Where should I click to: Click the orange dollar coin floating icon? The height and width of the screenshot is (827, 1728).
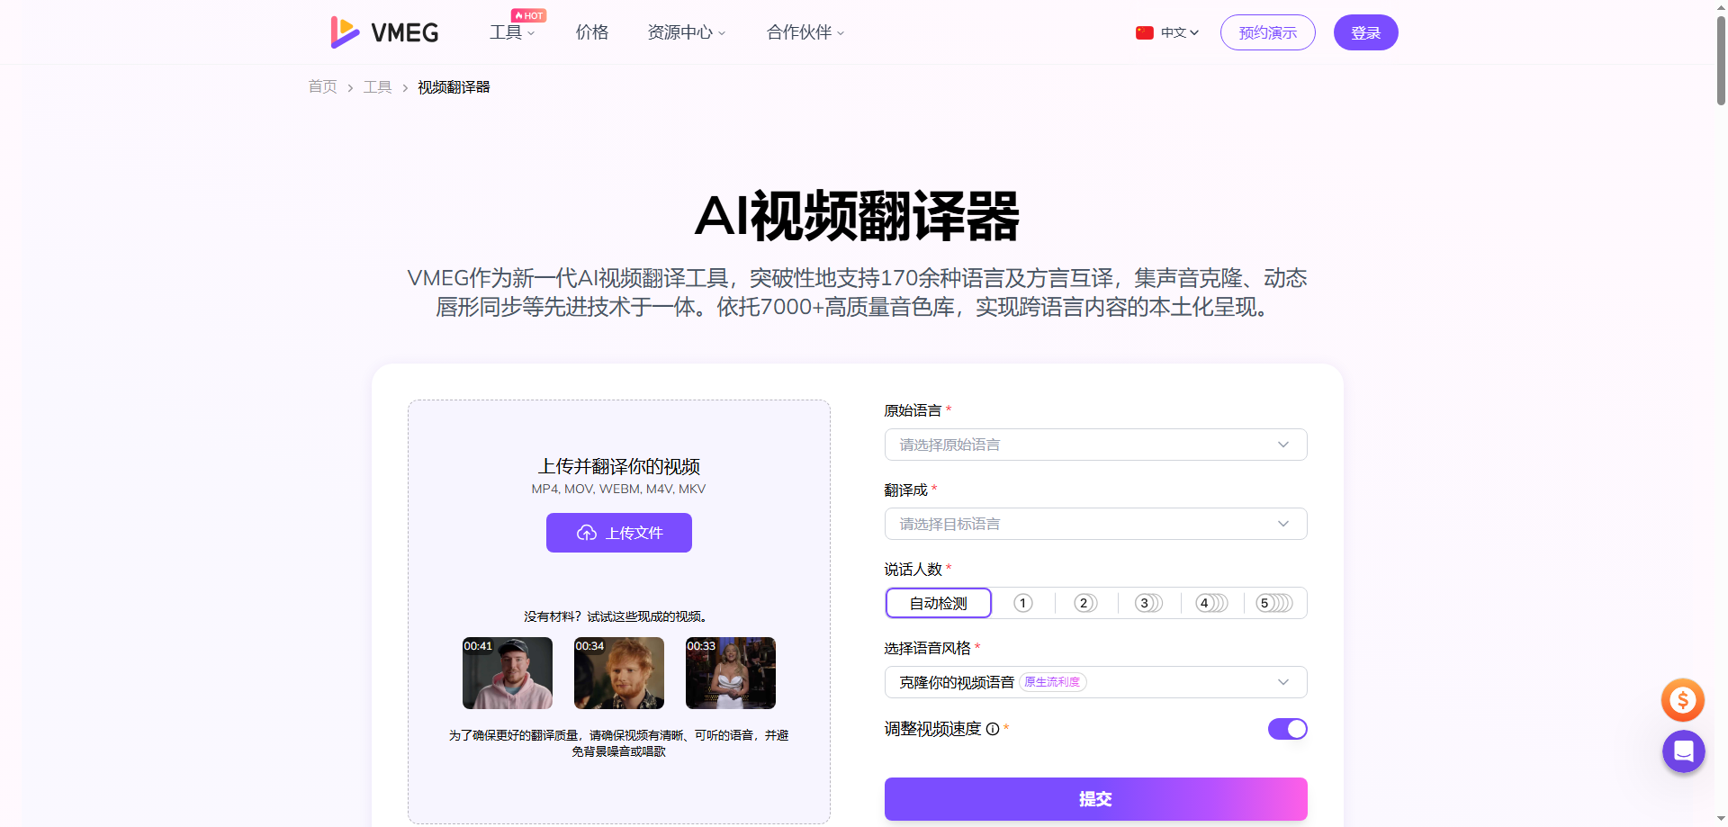coord(1682,700)
